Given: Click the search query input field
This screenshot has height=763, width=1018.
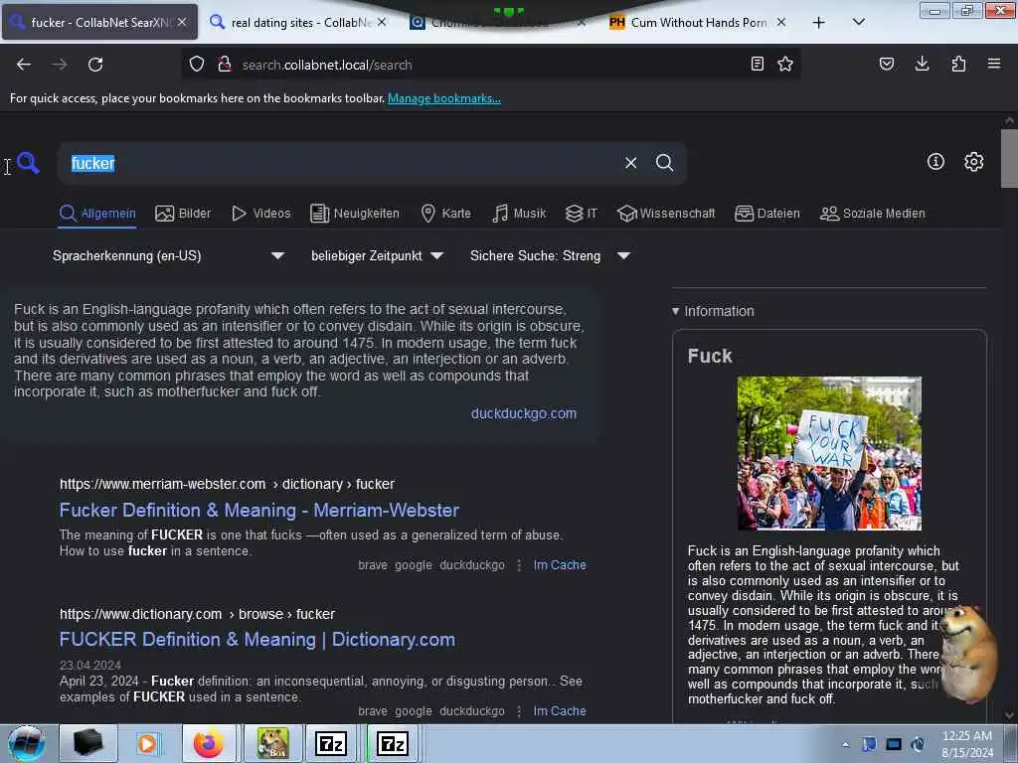Looking at the screenshot, I should [341, 163].
